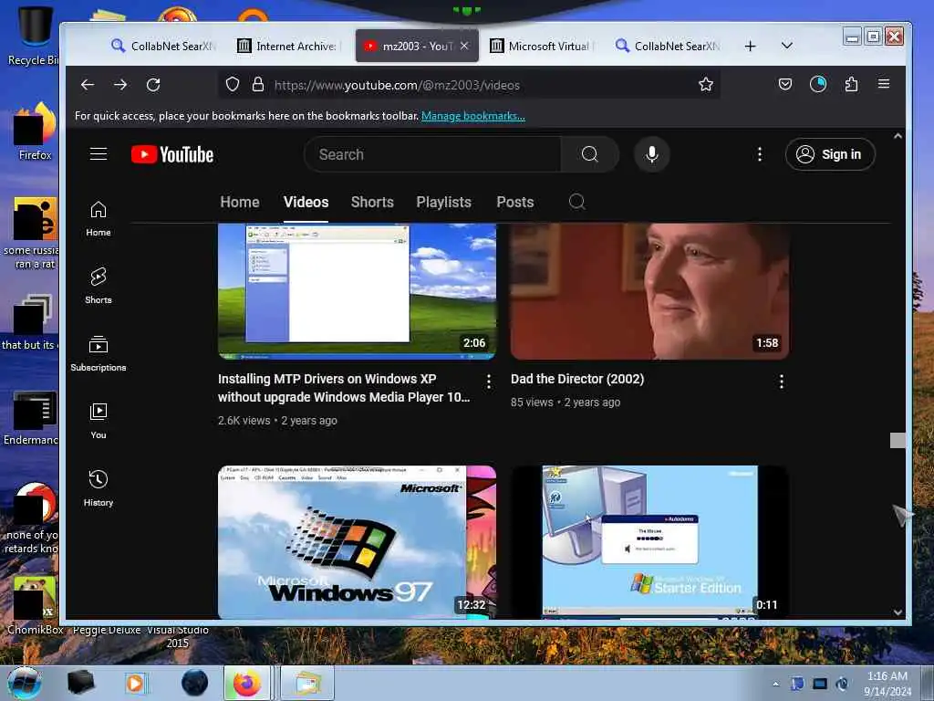Open the Extensions puzzle icon
The width and height of the screenshot is (934, 701).
[851, 85]
